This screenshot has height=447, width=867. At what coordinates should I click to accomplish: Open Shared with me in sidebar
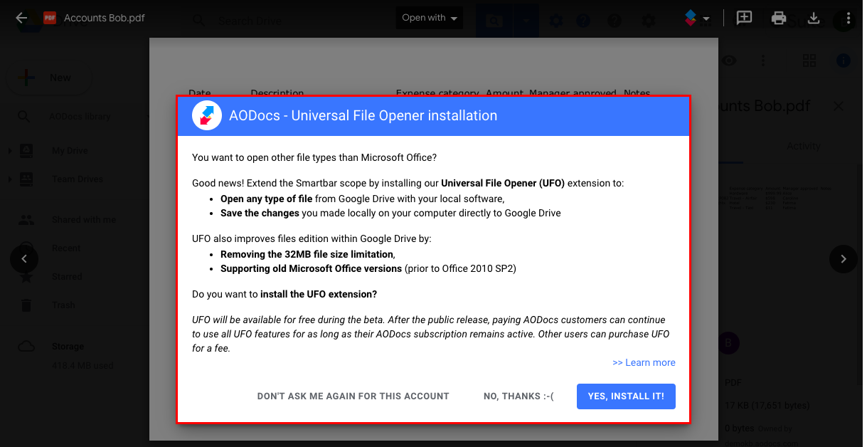pos(84,220)
